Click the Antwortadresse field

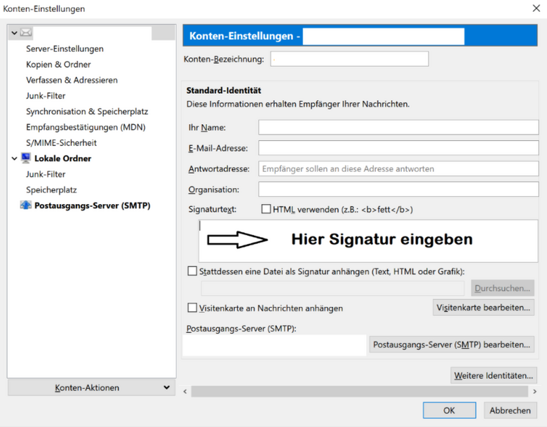pos(398,169)
